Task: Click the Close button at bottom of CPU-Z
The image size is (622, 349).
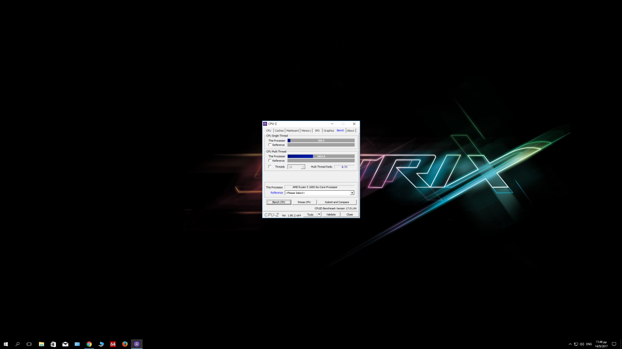Action: click(x=350, y=215)
